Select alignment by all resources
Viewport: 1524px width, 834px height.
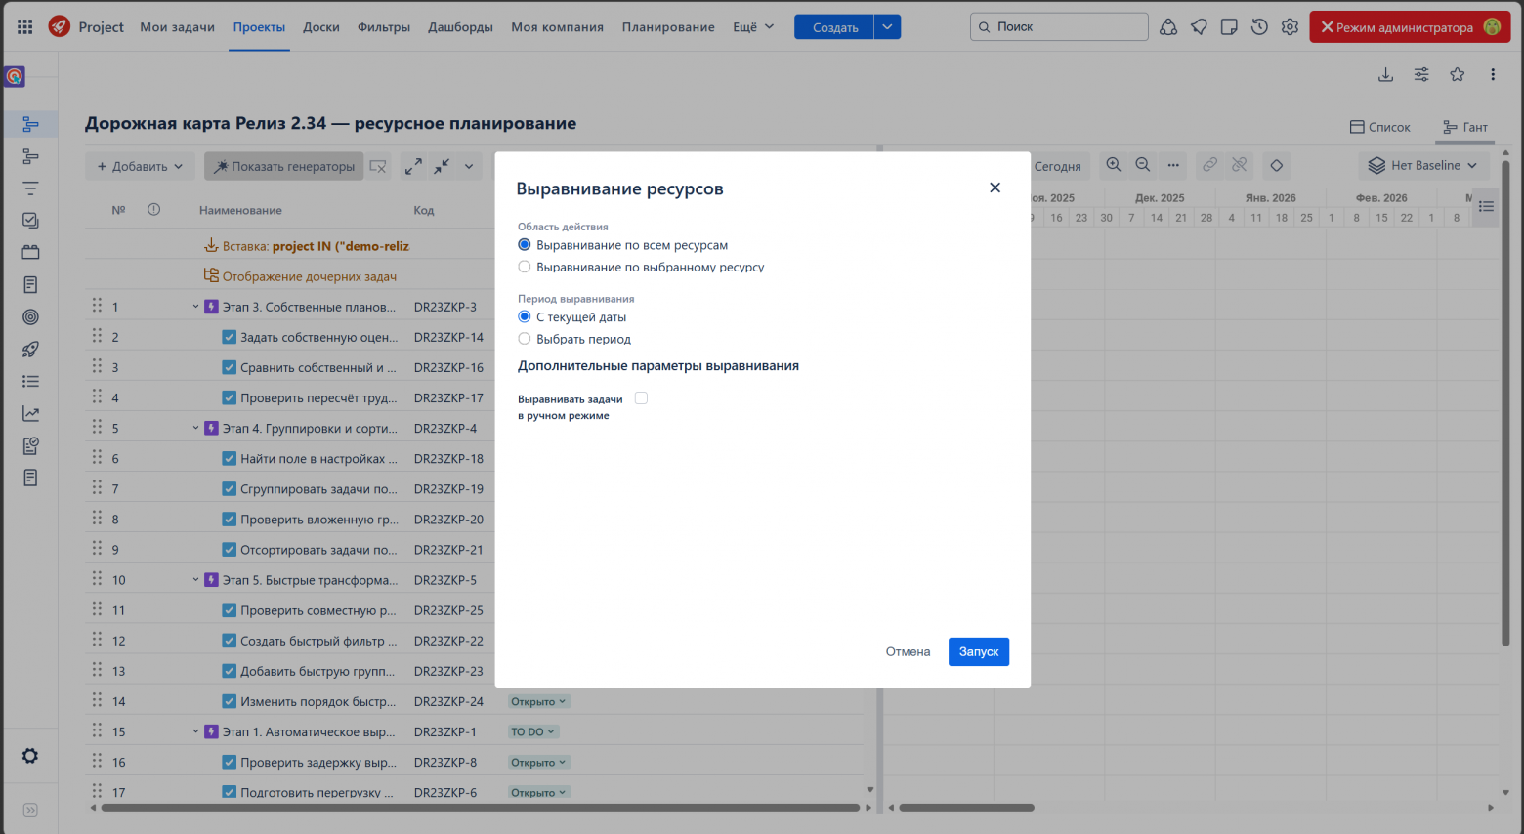click(x=525, y=245)
